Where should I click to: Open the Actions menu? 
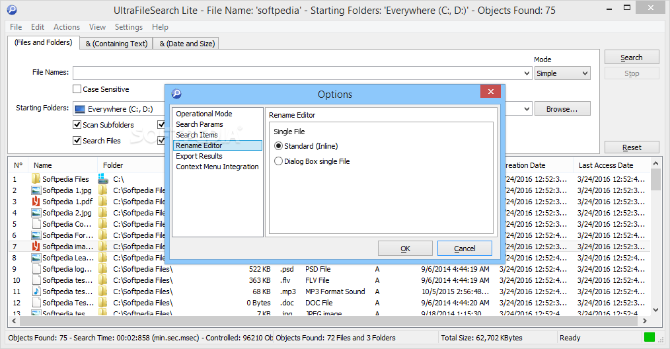(x=67, y=27)
